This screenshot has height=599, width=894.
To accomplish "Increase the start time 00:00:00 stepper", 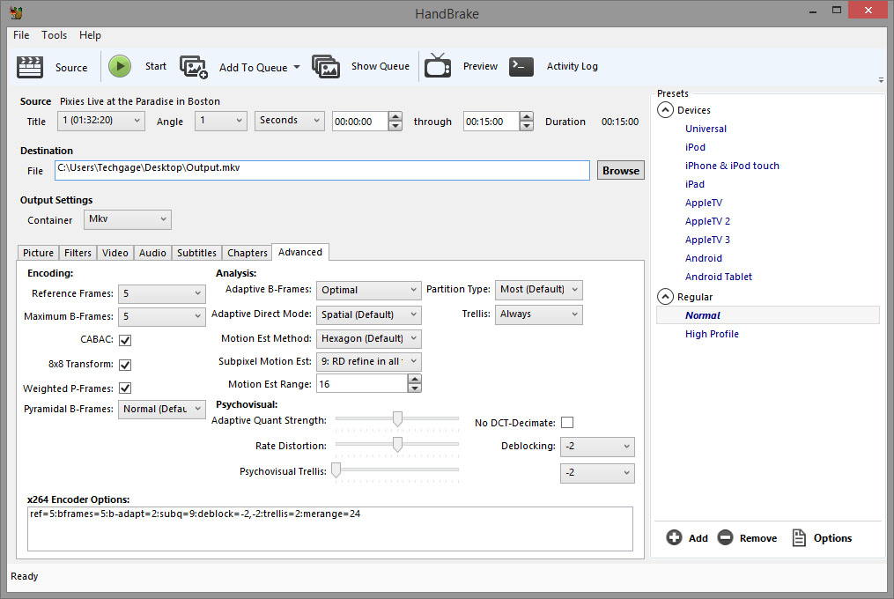I will coord(395,116).
